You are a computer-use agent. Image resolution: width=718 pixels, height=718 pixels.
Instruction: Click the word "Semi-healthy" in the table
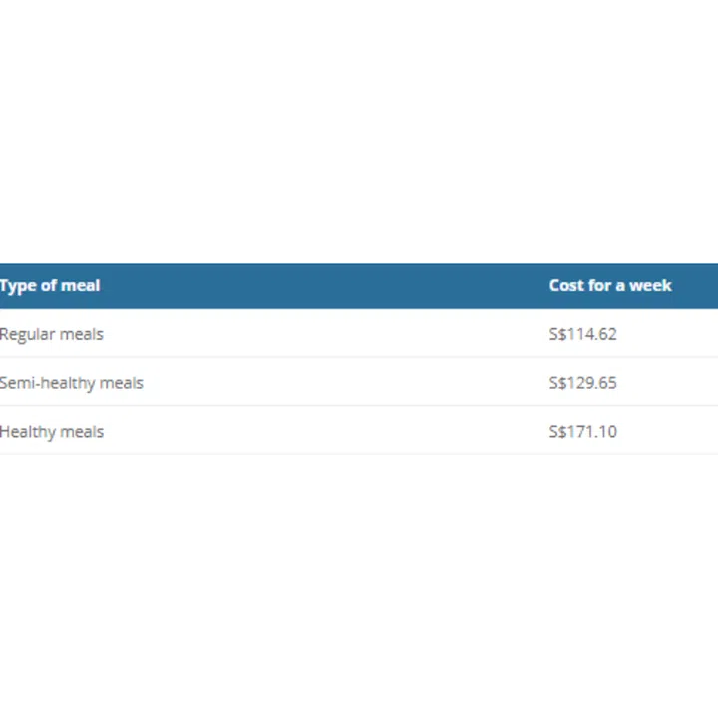click(47, 383)
